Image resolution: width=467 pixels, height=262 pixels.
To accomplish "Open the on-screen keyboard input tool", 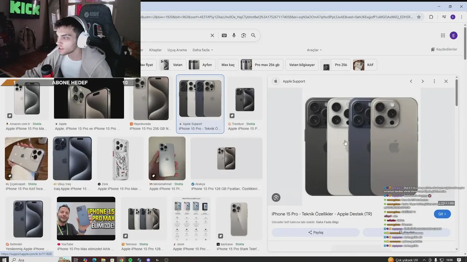I will coord(224,35).
